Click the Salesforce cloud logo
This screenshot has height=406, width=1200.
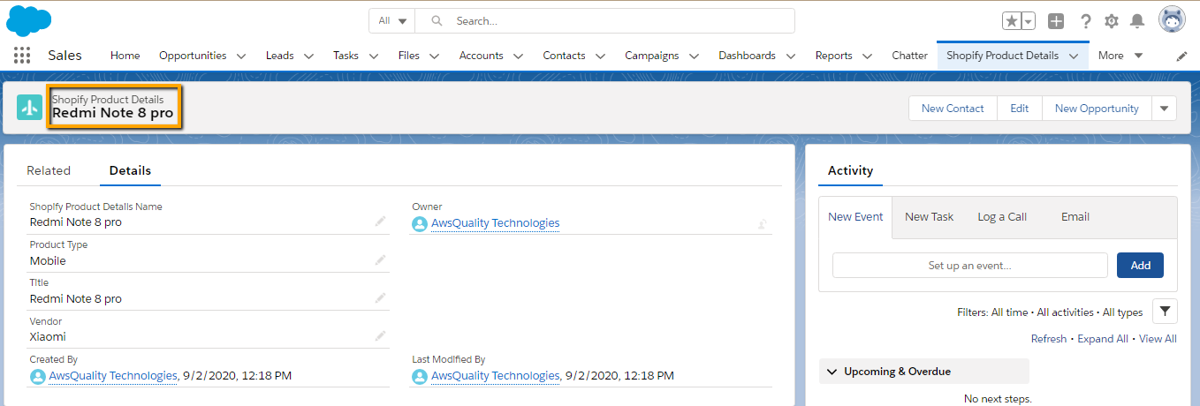[29, 19]
